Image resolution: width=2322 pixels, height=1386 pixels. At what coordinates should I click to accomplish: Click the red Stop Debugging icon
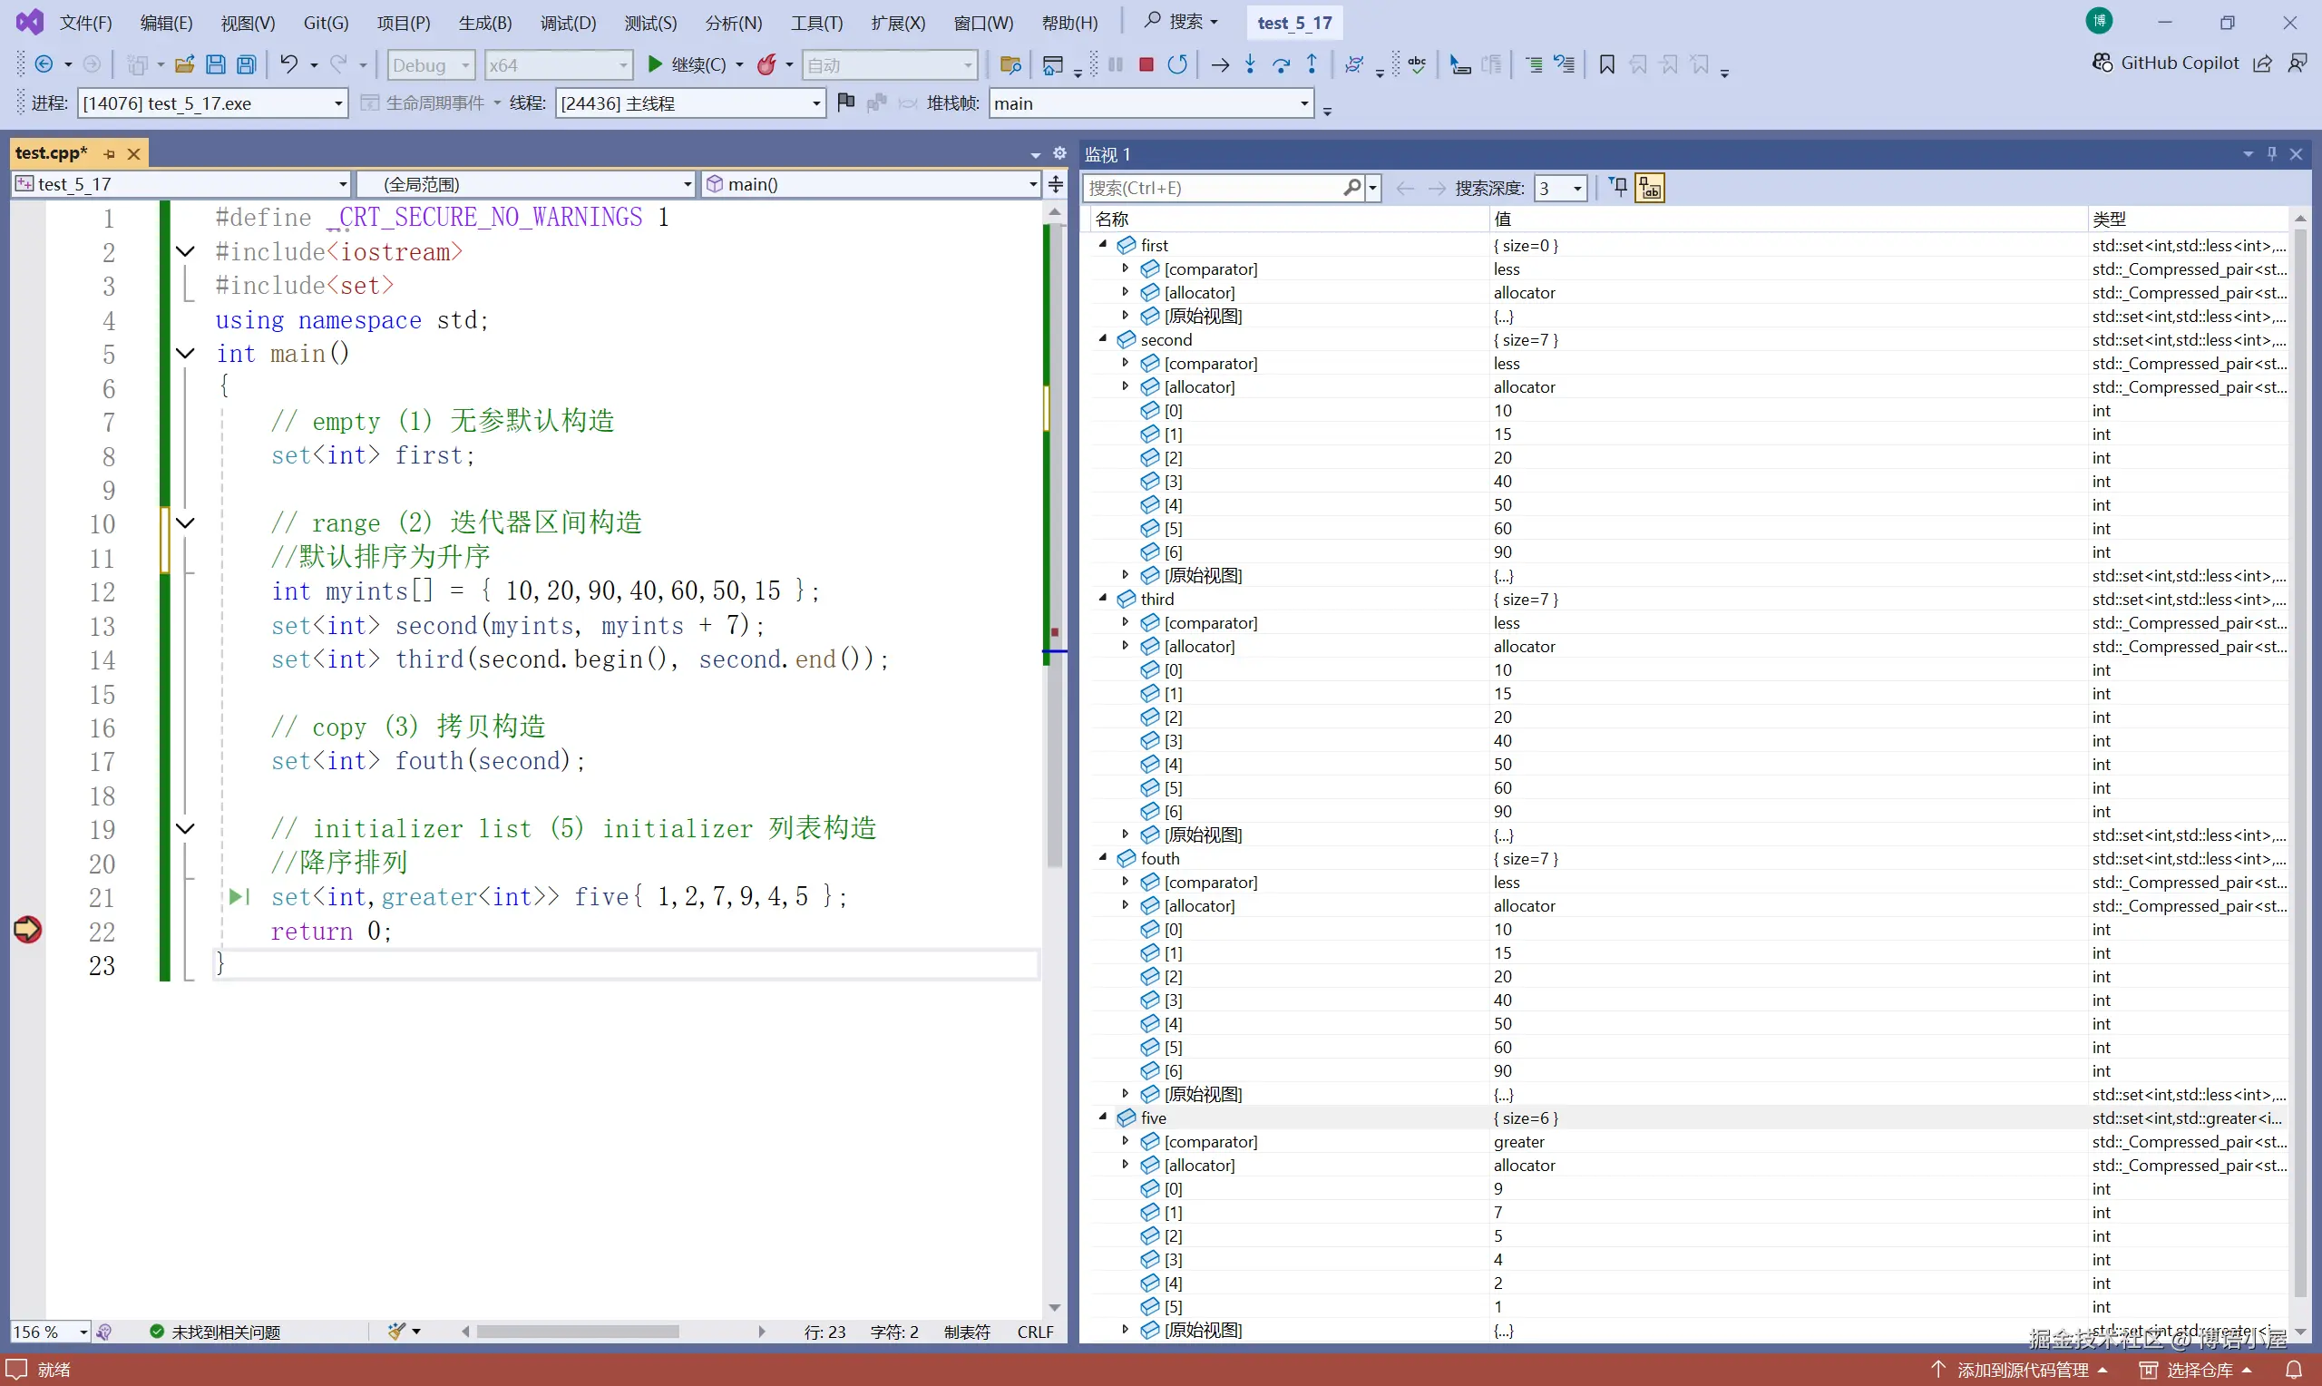click(x=1146, y=64)
